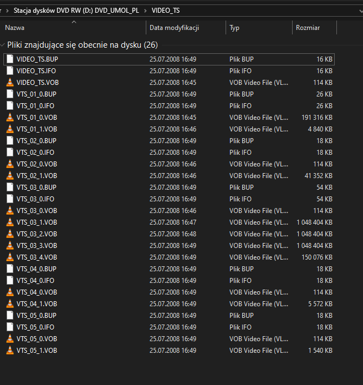Collapse the 'Pliki znajdujące się obecnie na dysku' group
Image resolution: width=363 pixels, height=385 pixels.
coord(2,45)
